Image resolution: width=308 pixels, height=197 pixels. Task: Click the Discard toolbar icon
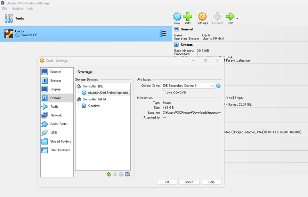217,16
